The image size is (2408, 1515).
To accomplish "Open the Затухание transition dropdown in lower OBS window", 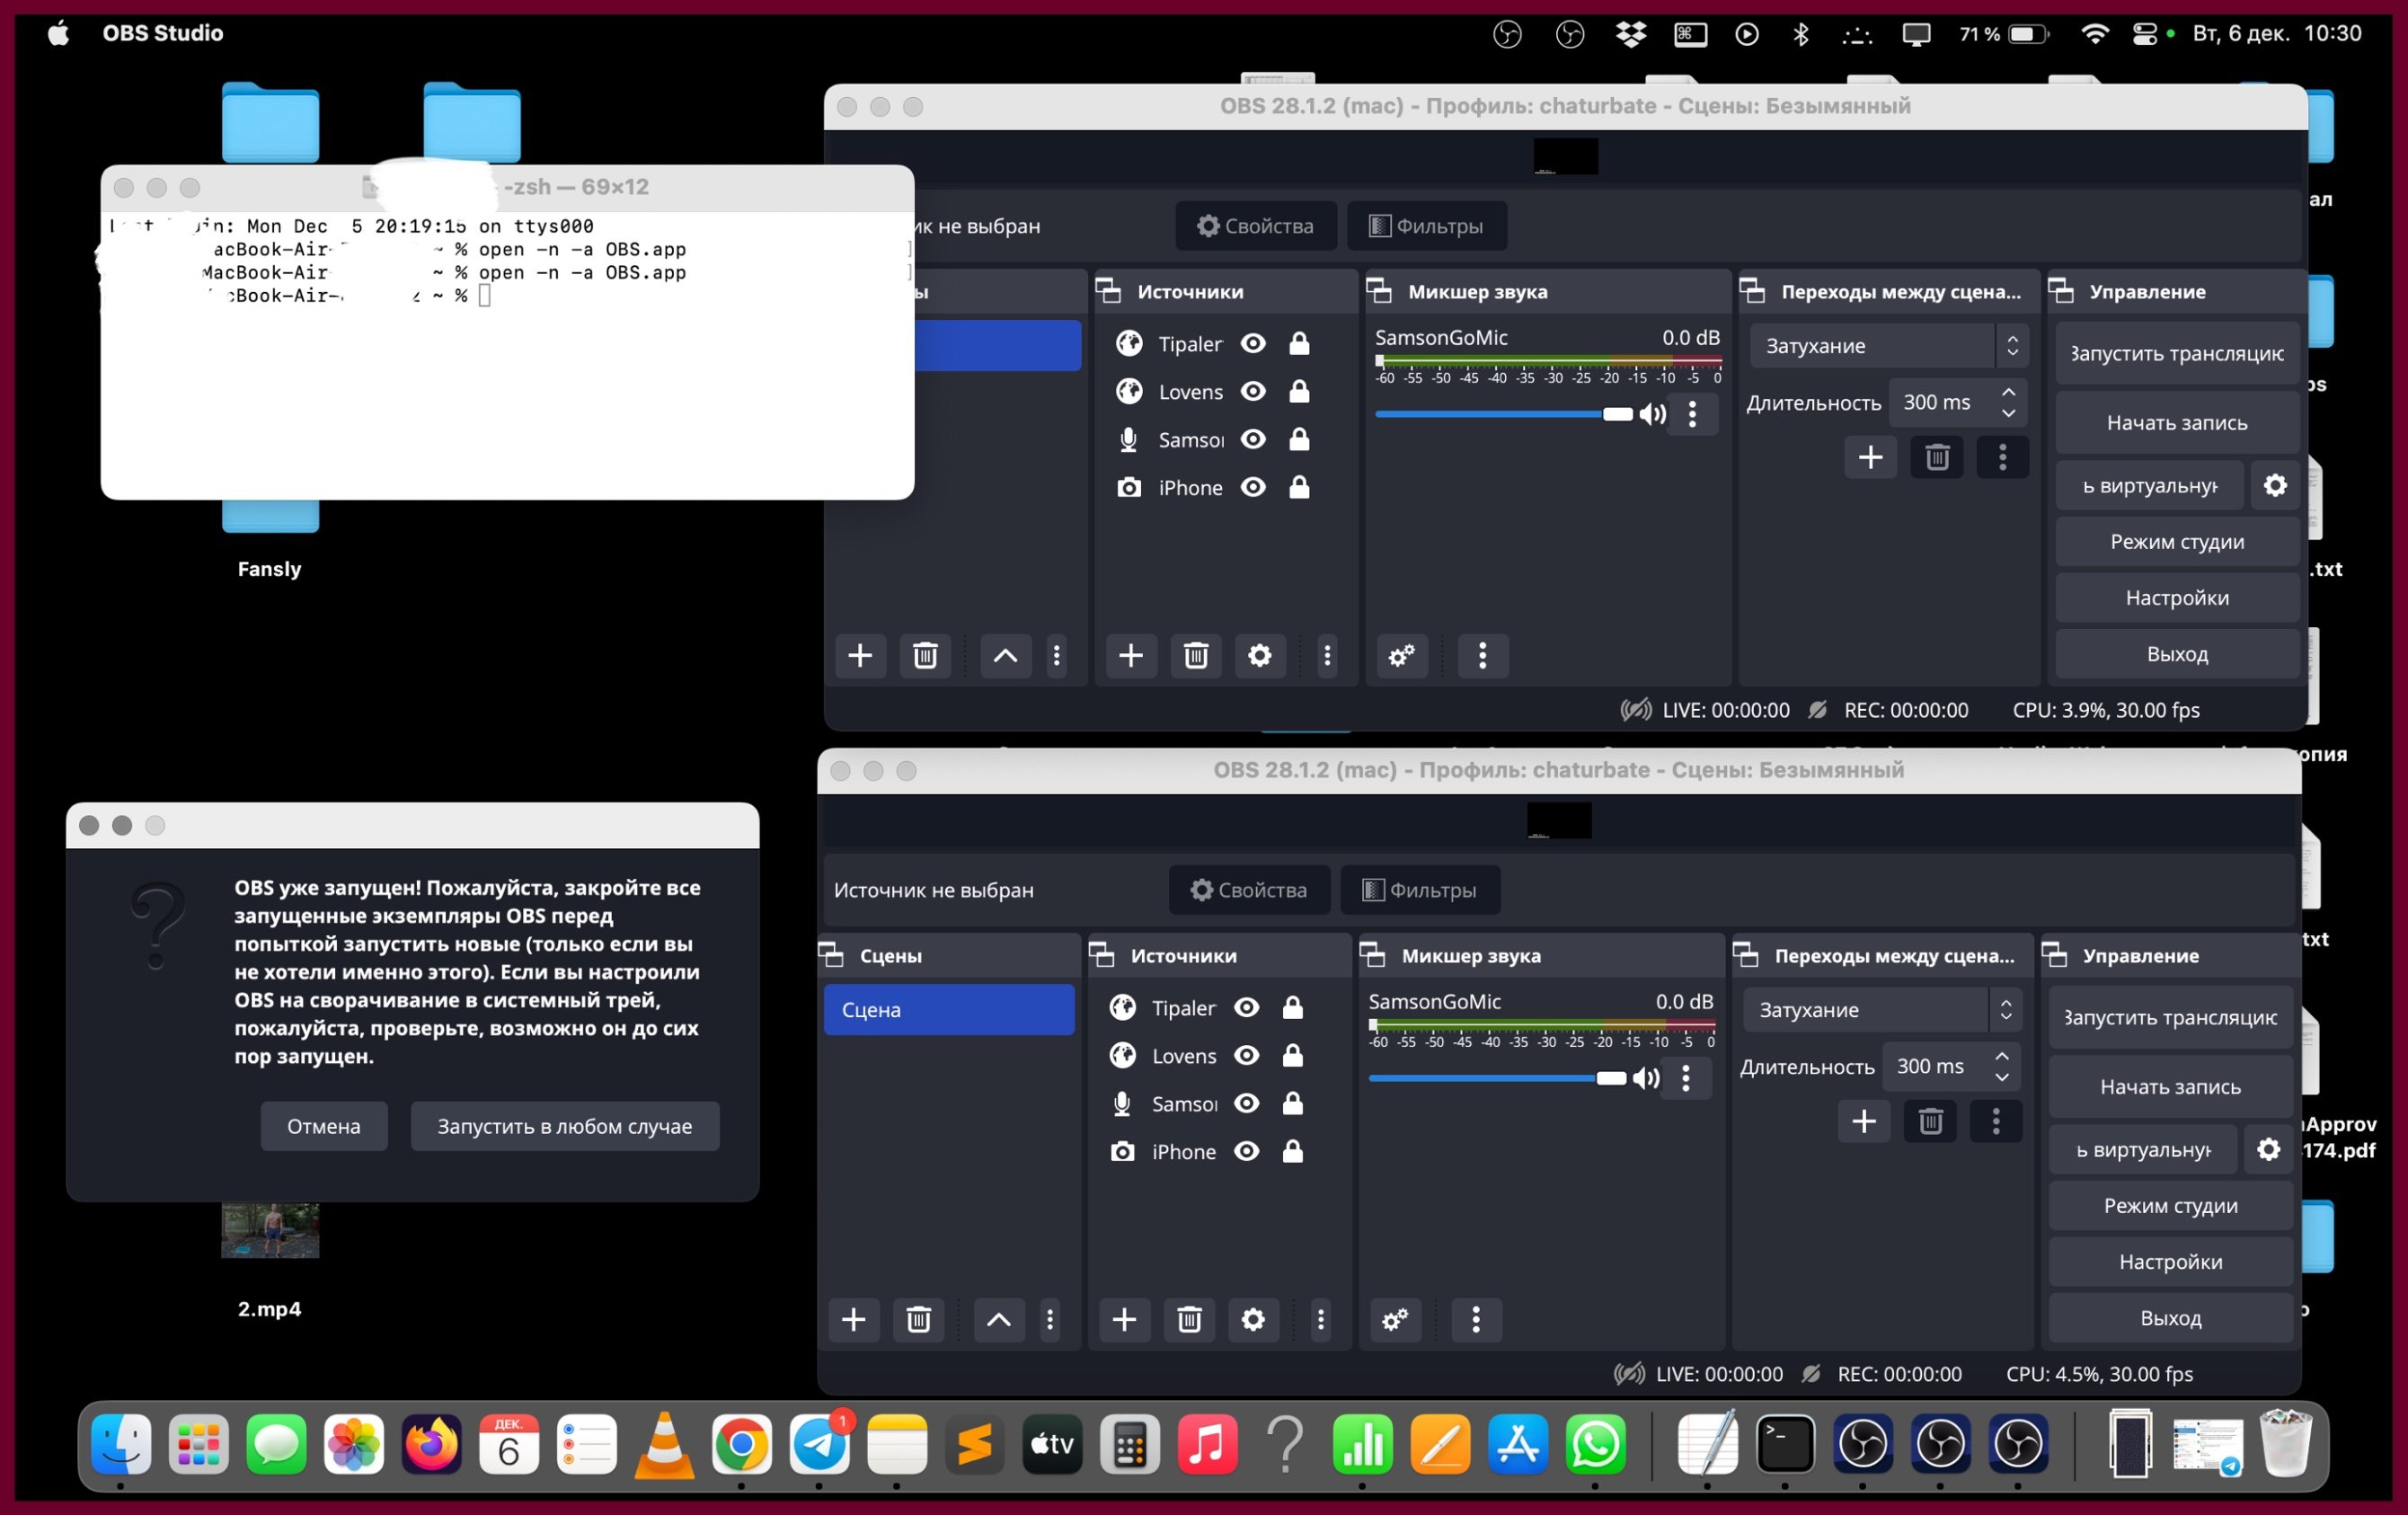I will click(x=1882, y=1009).
